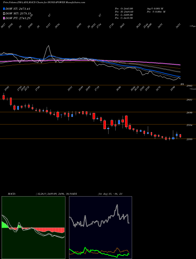
Task: Click the 2985 price level label
Action: pos(189,86)
